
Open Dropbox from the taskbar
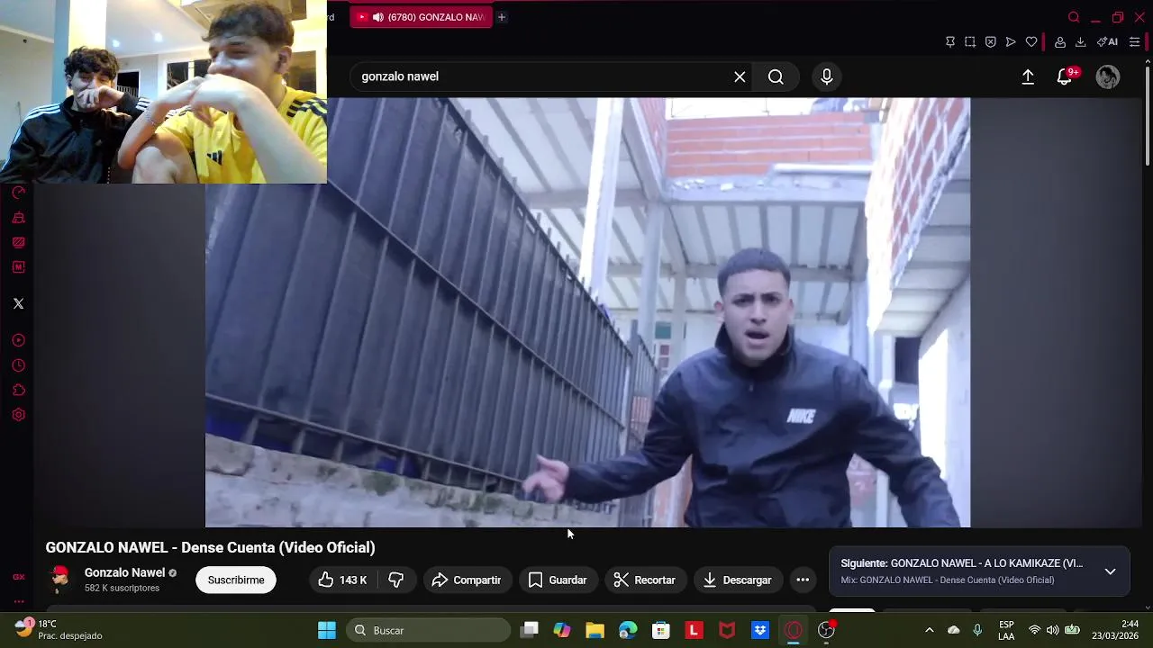[x=760, y=630]
